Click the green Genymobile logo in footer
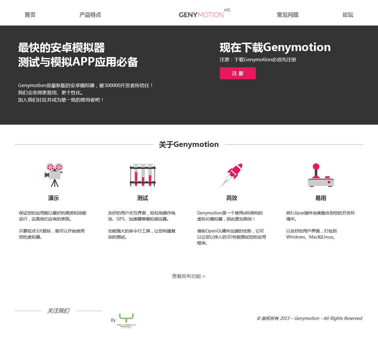Viewport: 378px width, 343px height. tap(126, 320)
